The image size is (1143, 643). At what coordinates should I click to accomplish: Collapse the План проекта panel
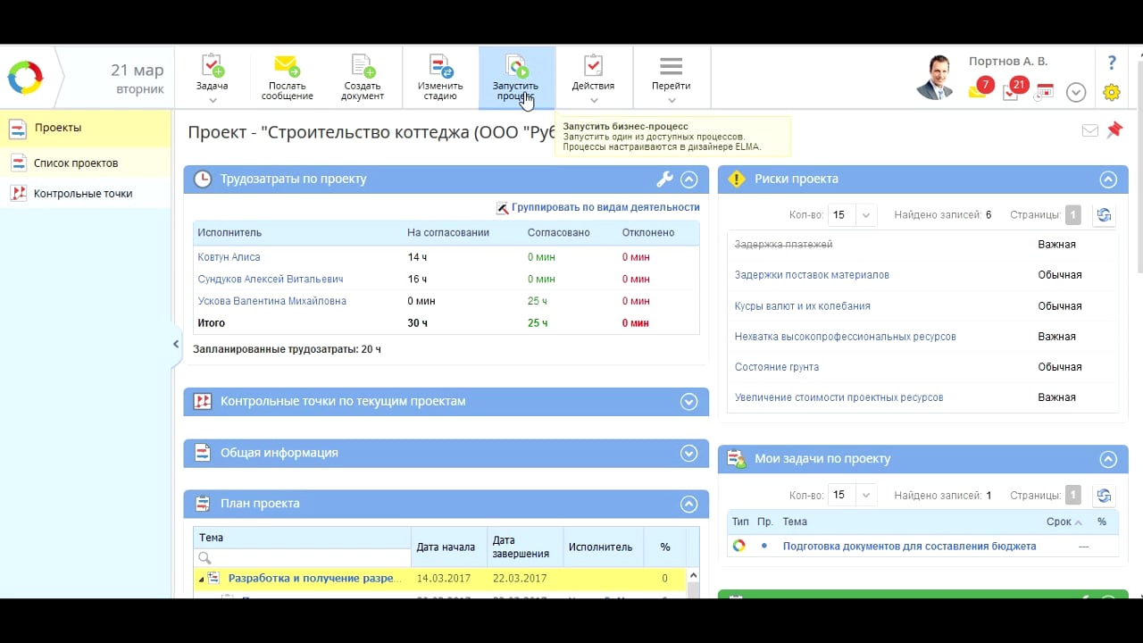[x=688, y=504]
